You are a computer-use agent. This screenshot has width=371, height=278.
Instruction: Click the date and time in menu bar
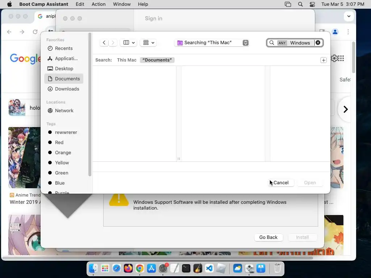(343, 4)
